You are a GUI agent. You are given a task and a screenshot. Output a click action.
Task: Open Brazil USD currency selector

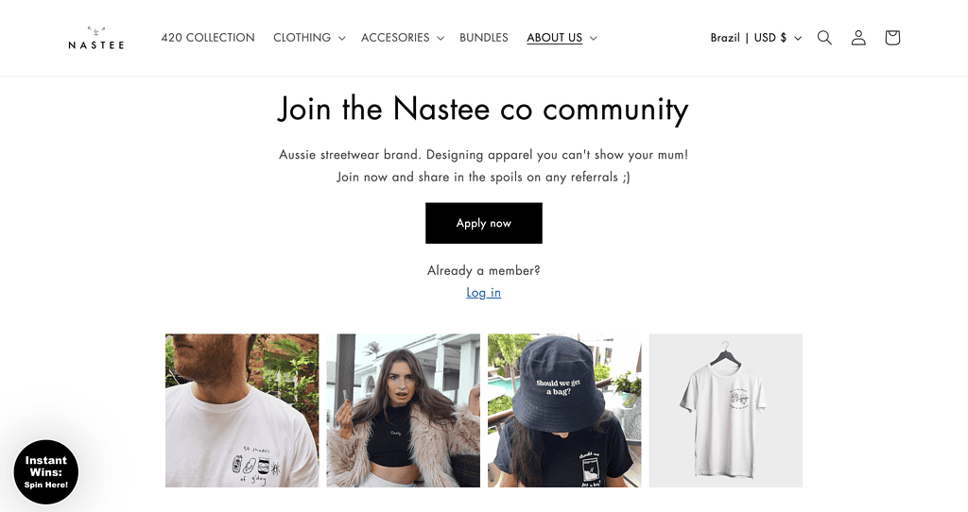(755, 38)
